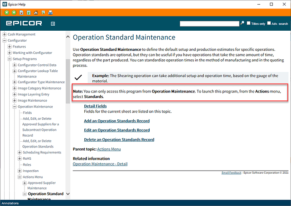291x206 pixels.
Task: Click the green Forward arrow icon
Action: 14,13
